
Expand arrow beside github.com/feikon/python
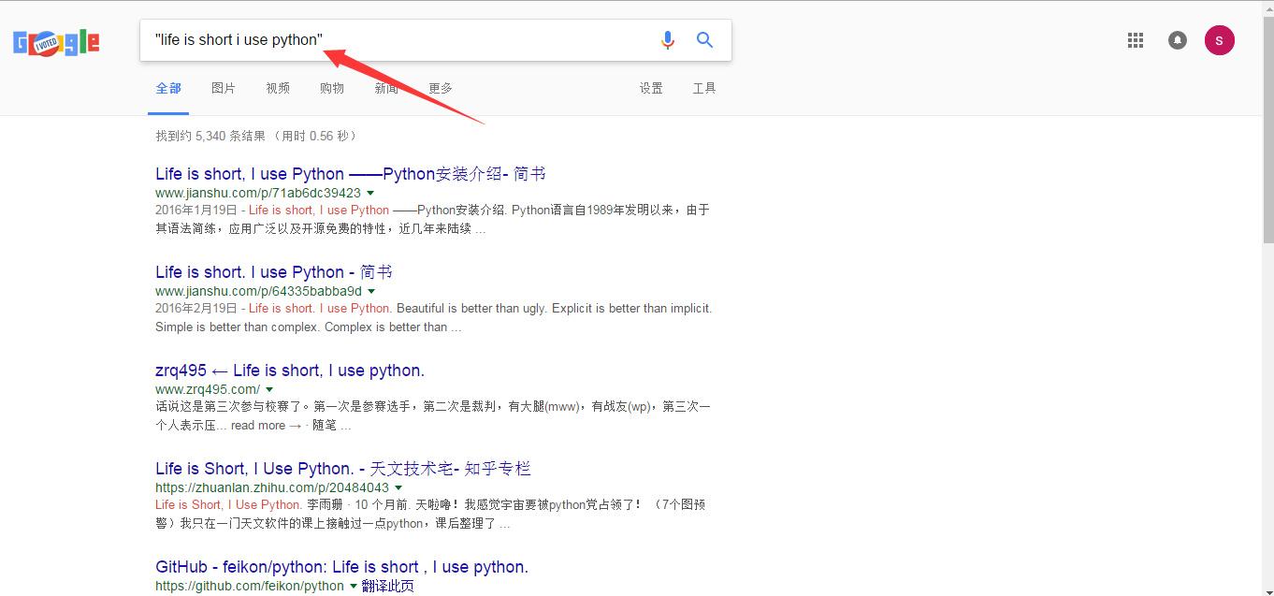click(354, 586)
